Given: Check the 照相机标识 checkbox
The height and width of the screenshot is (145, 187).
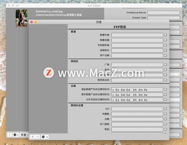Looking at the screenshot, I should [x=165, y=80].
